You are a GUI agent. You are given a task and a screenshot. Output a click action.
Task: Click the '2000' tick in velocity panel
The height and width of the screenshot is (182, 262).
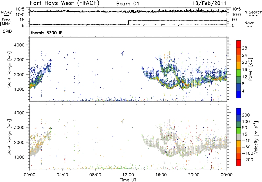(19, 142)
